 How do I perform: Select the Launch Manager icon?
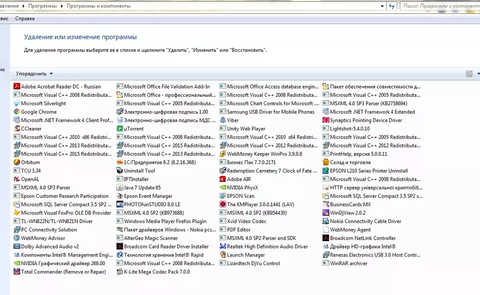(223, 255)
